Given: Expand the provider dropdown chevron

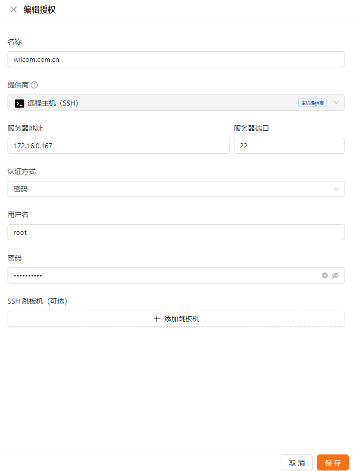Looking at the screenshot, I should click(336, 103).
